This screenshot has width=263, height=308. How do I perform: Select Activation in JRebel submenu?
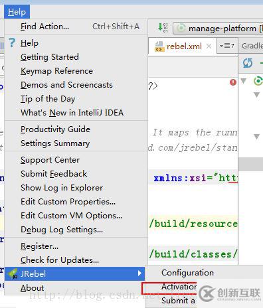click(x=179, y=287)
